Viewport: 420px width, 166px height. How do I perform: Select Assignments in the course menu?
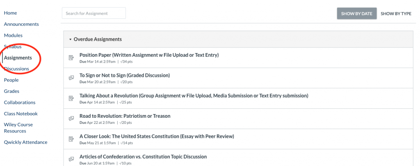[x=18, y=58]
